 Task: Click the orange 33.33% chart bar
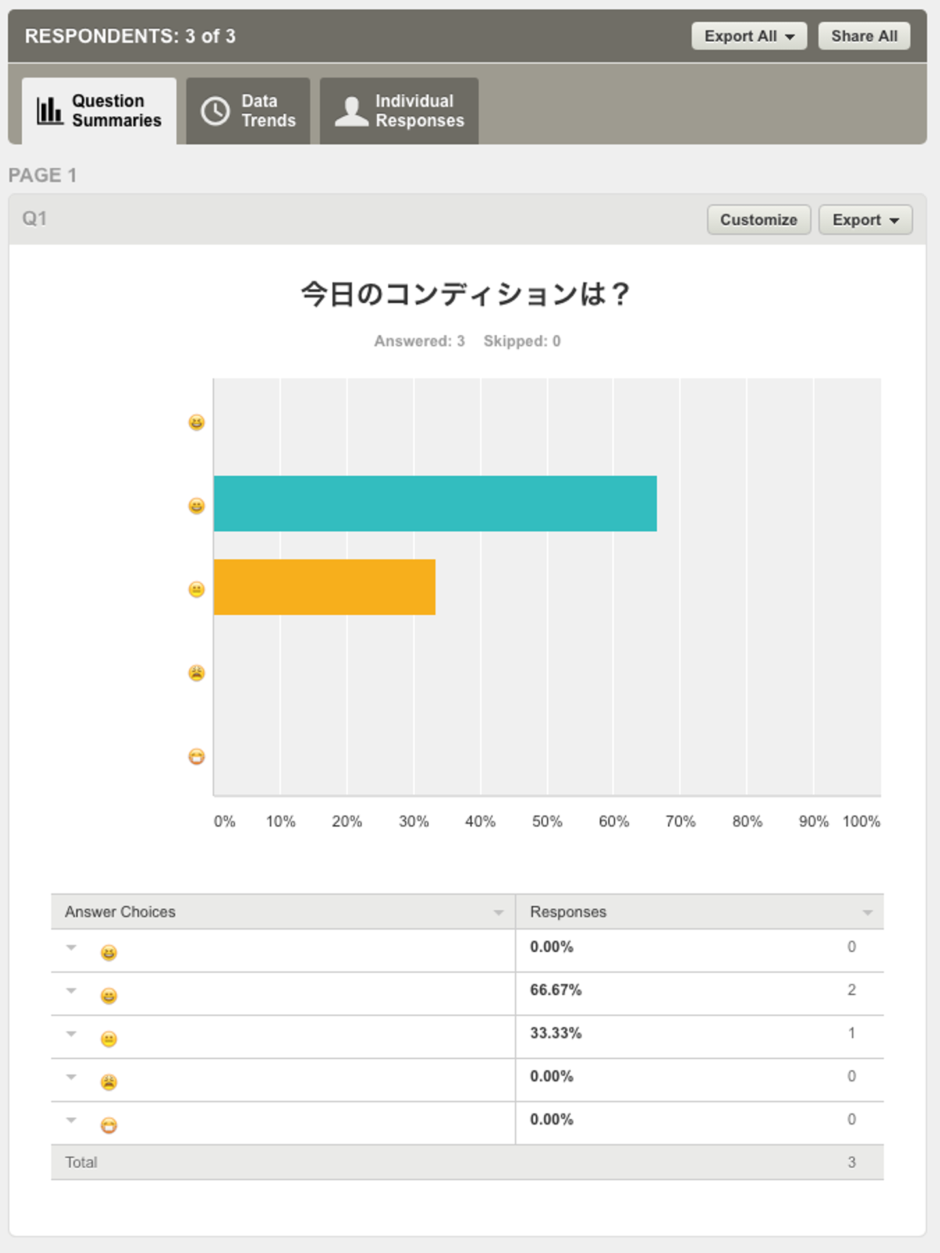(324, 587)
